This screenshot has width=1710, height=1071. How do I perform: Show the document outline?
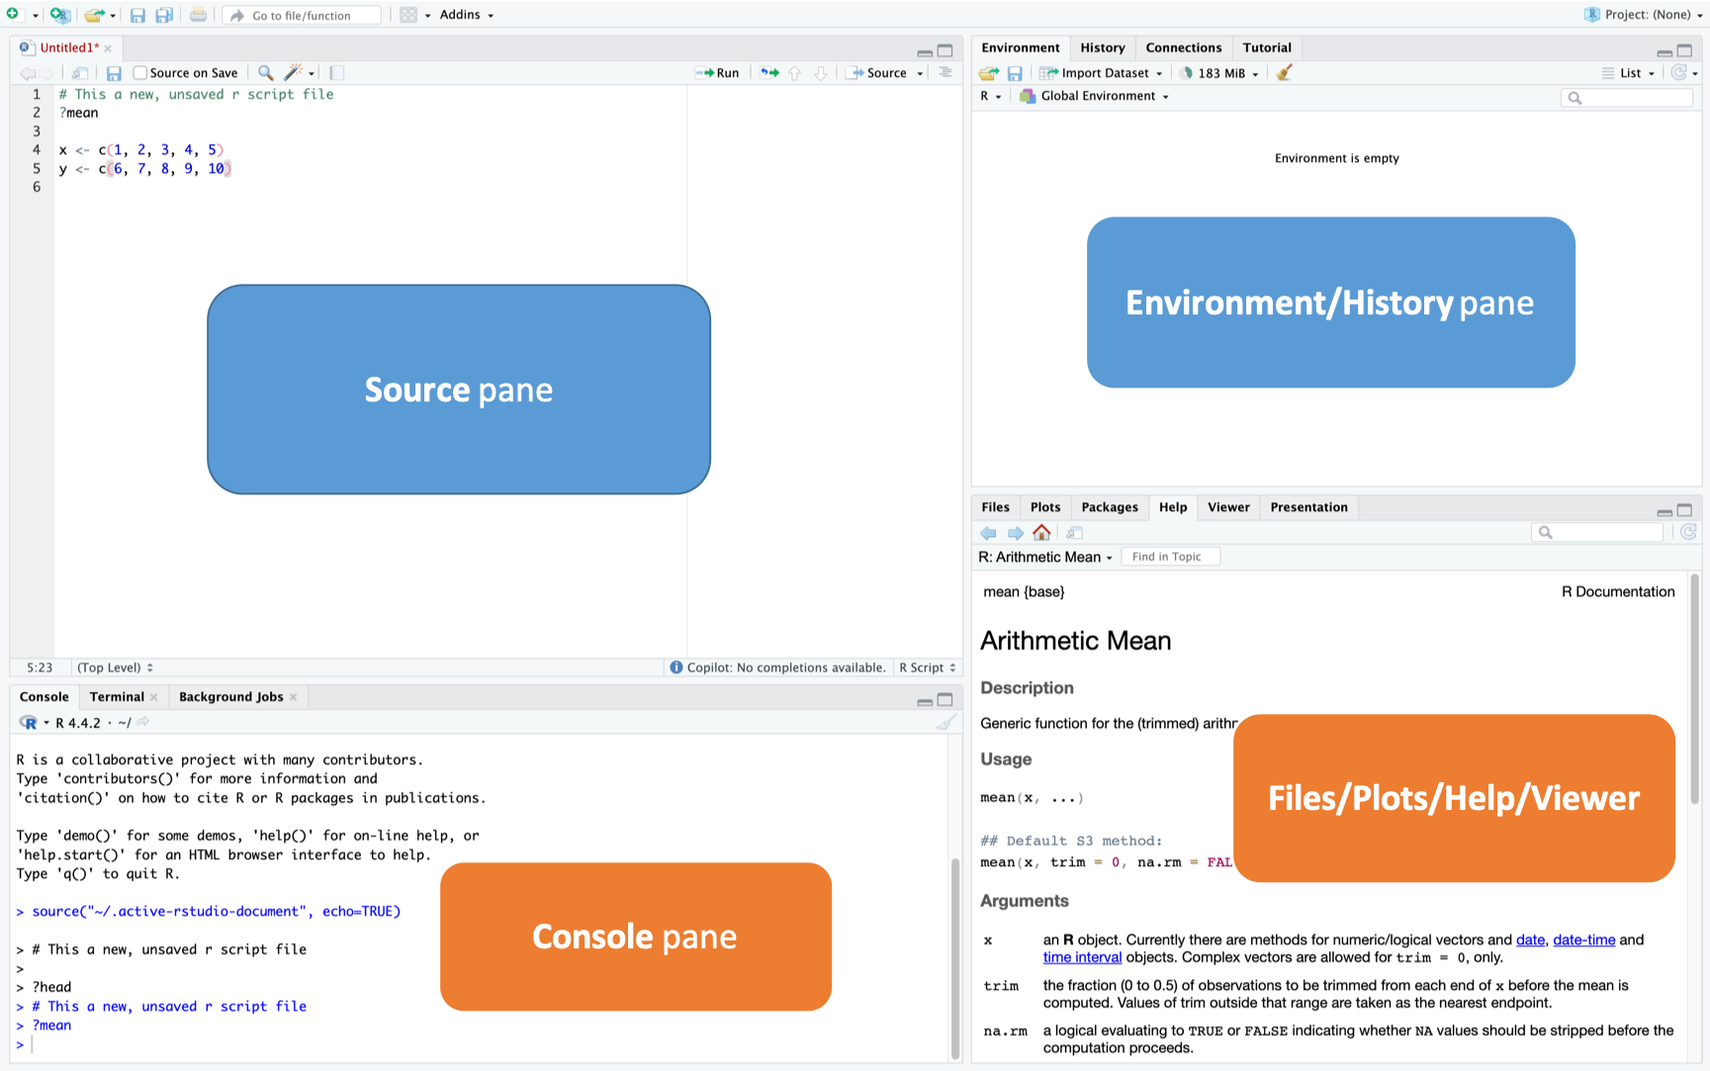point(945,72)
